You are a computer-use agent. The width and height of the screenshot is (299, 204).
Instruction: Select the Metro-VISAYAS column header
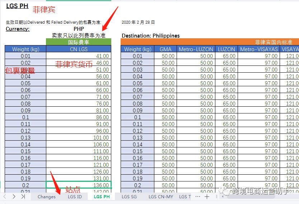pyautogui.click(x=259, y=49)
